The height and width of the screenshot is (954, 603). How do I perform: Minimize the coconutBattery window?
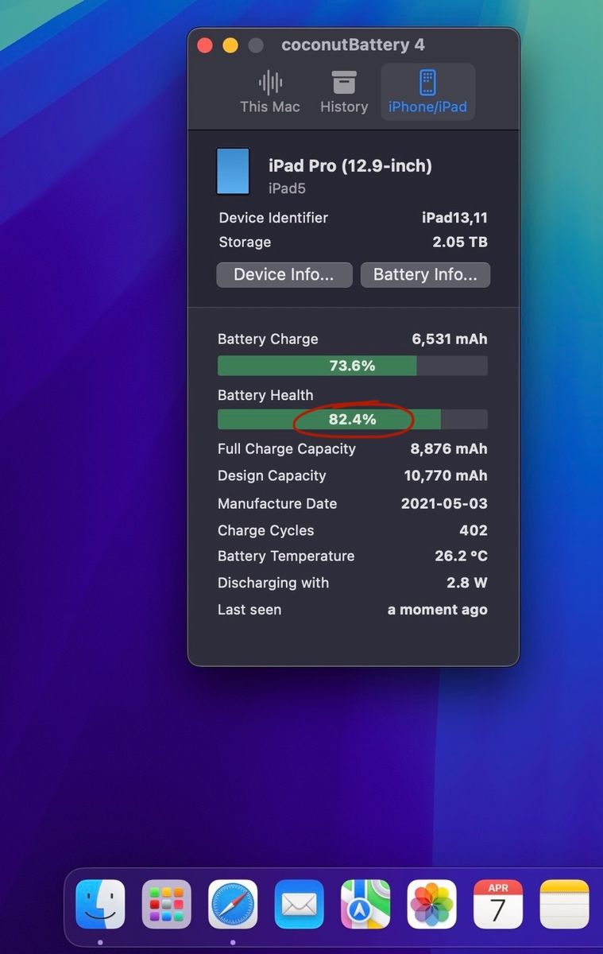(230, 45)
